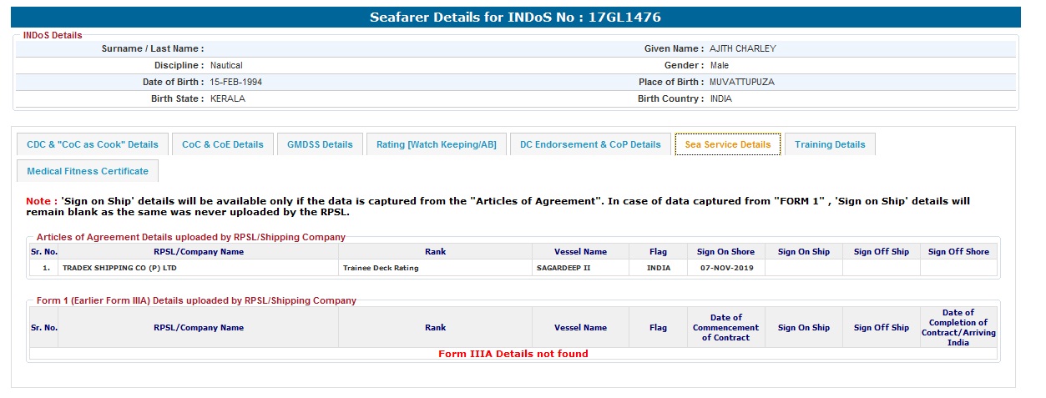
Task: Click the Seafarer Details for INDoS No title bar
Action: click(515, 18)
